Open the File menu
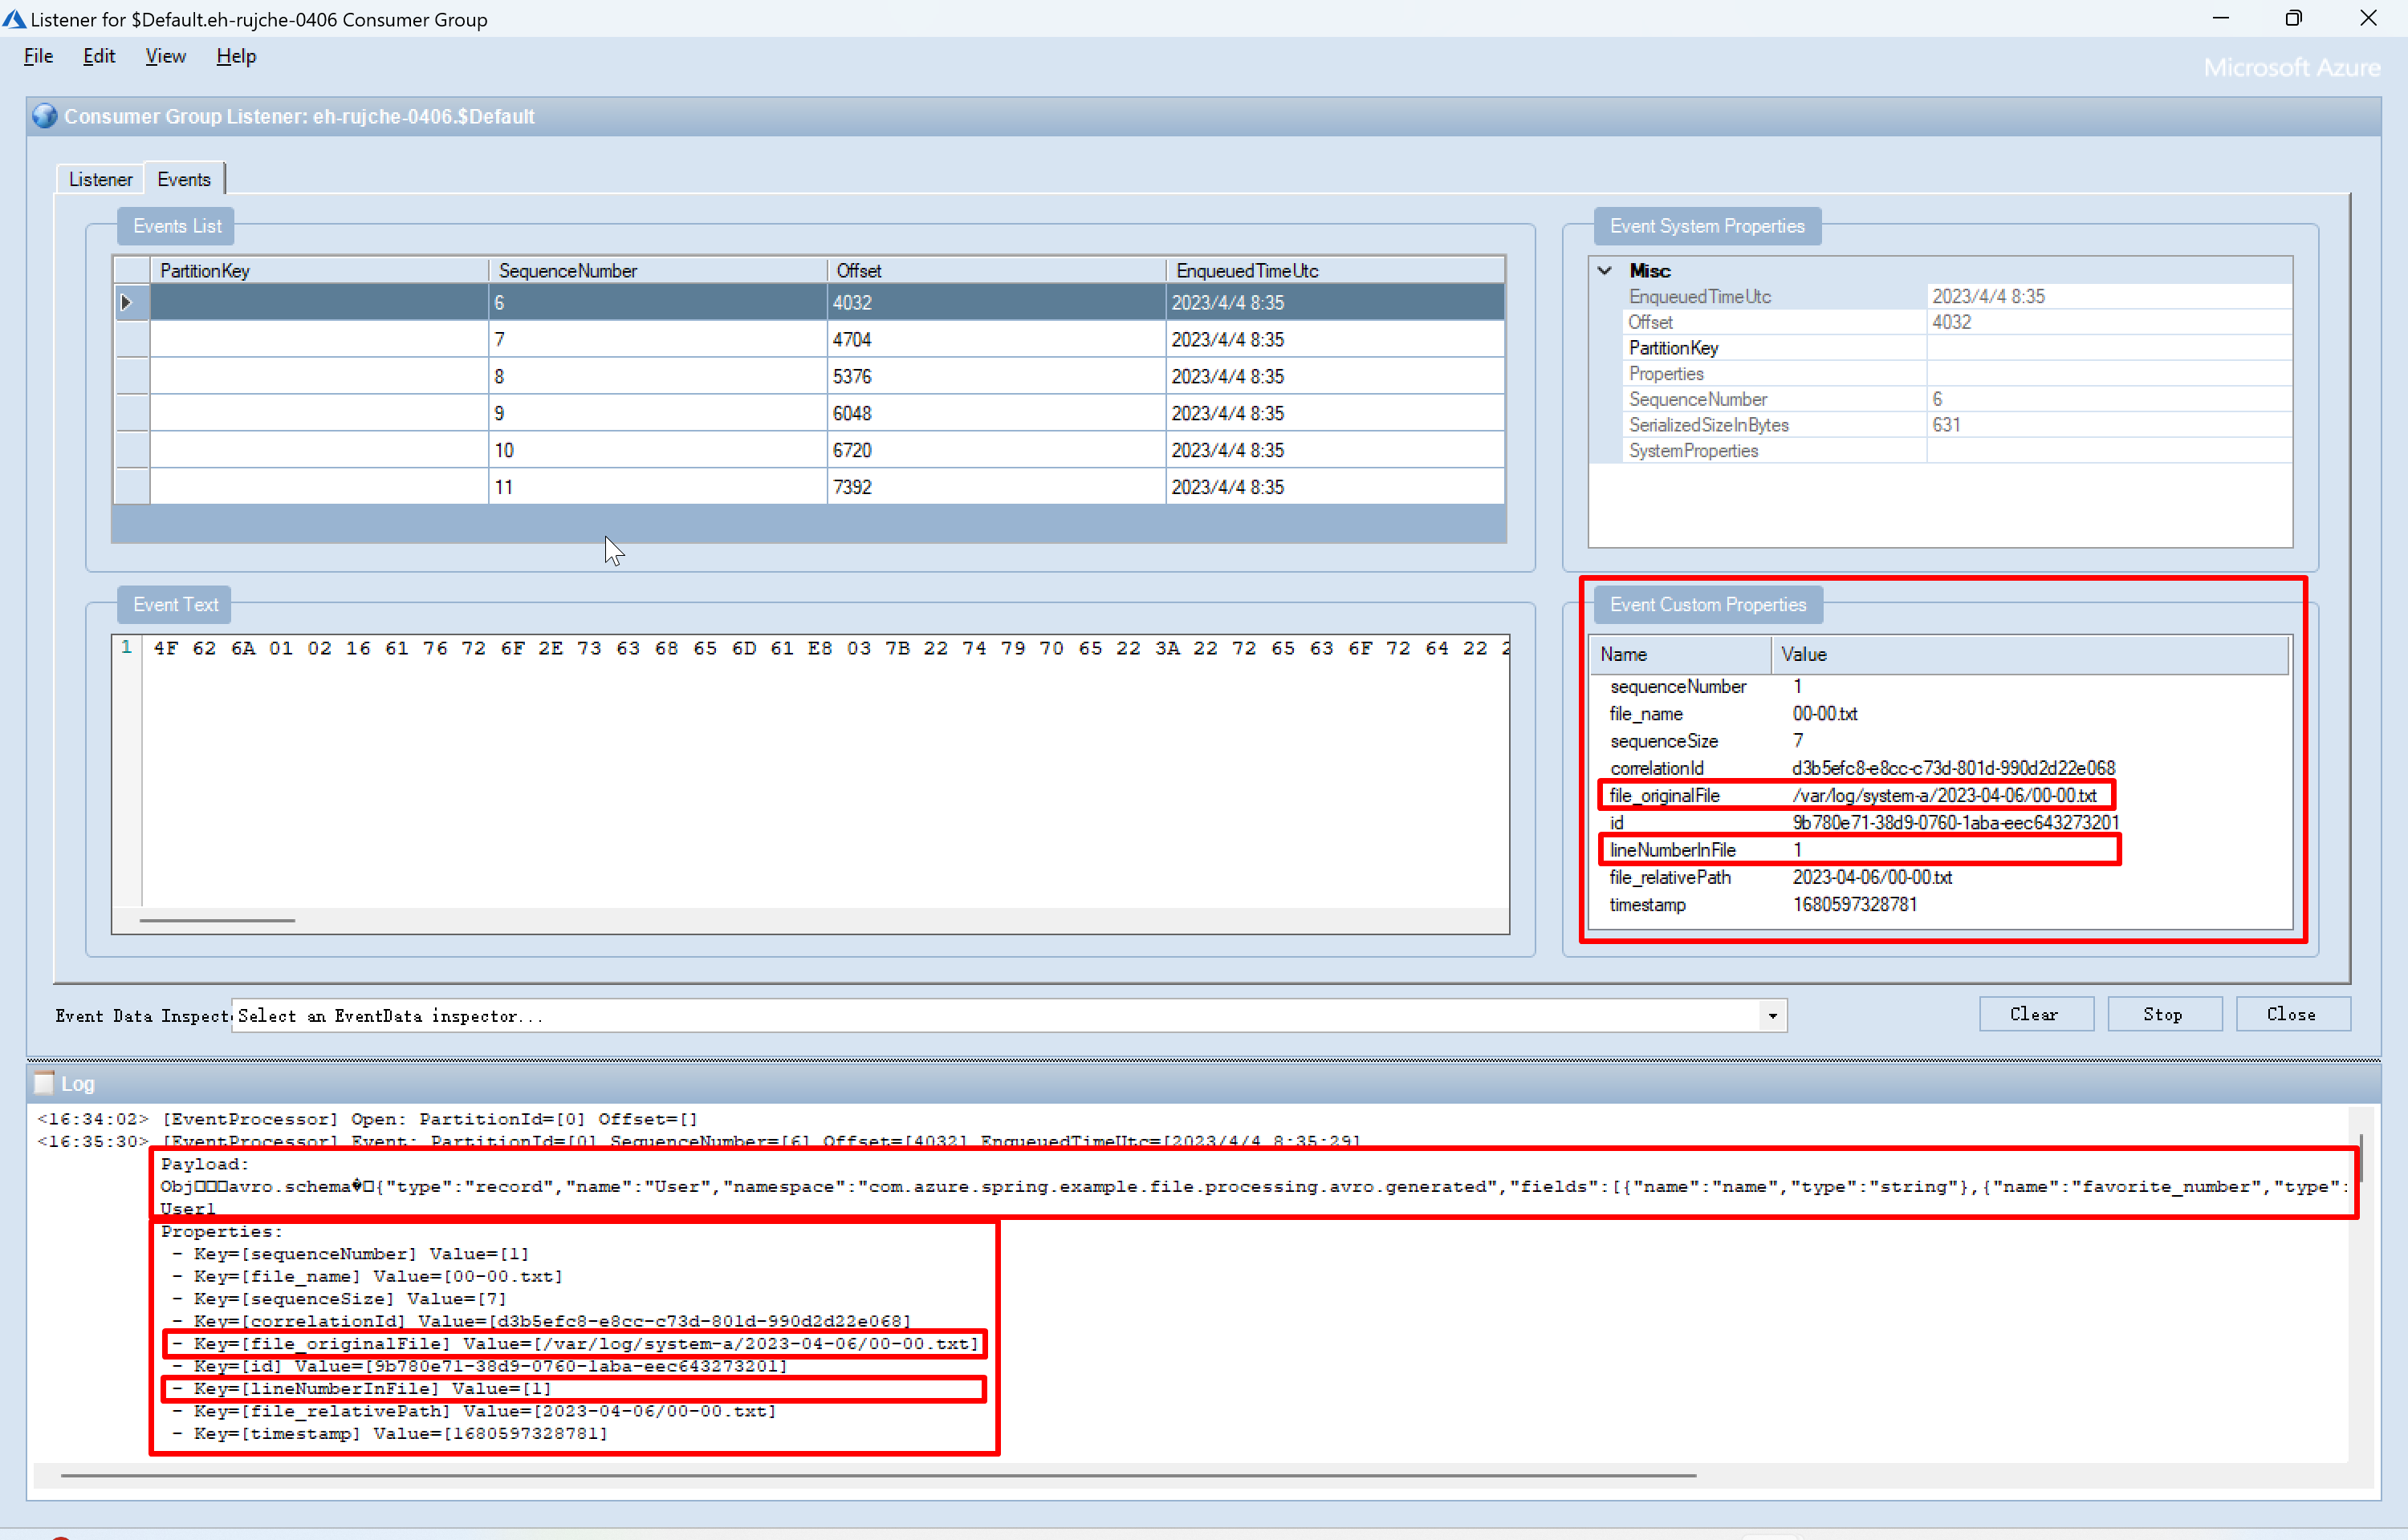 (38, 56)
